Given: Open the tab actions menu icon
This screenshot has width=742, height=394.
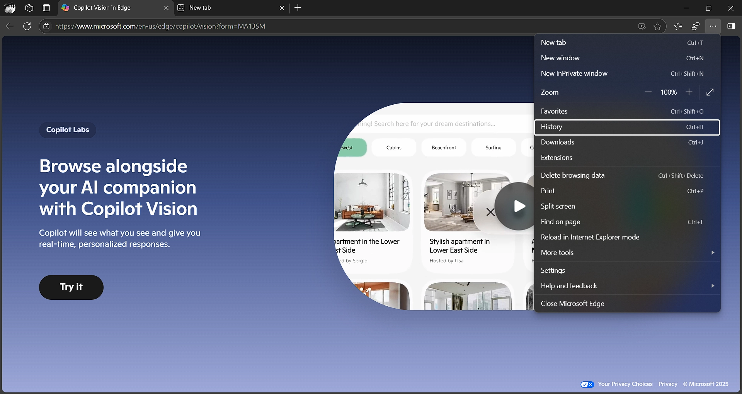Looking at the screenshot, I should tap(46, 8).
